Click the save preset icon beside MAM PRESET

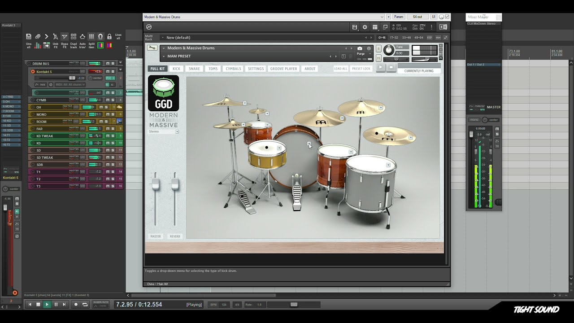[344, 57]
